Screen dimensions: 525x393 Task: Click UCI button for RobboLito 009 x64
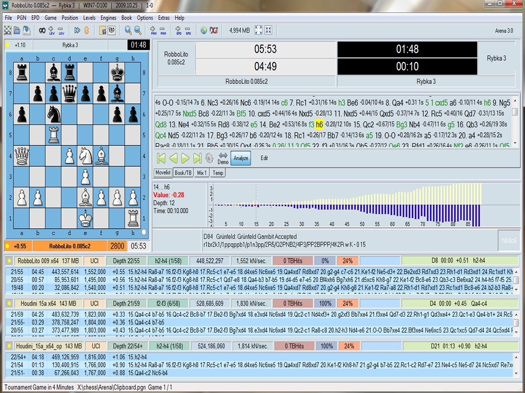[94, 260]
